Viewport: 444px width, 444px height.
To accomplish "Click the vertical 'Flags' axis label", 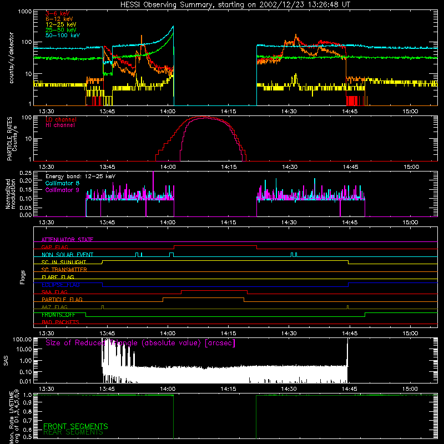I will pyautogui.click(x=22, y=277).
